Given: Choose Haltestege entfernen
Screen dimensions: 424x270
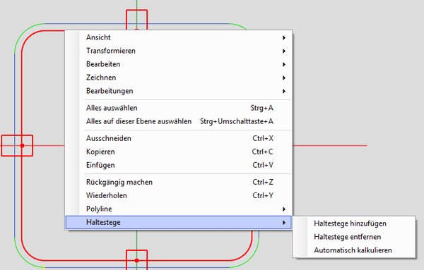Looking at the screenshot, I should [x=354, y=237].
